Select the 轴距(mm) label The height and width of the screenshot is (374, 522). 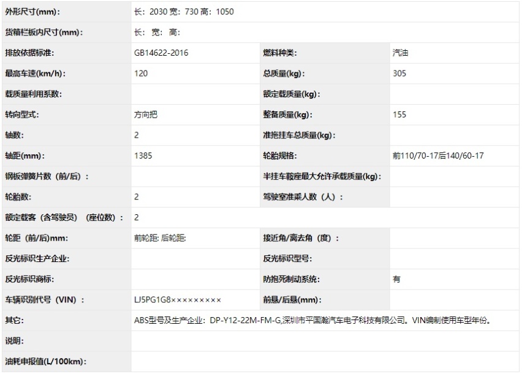[25, 155]
